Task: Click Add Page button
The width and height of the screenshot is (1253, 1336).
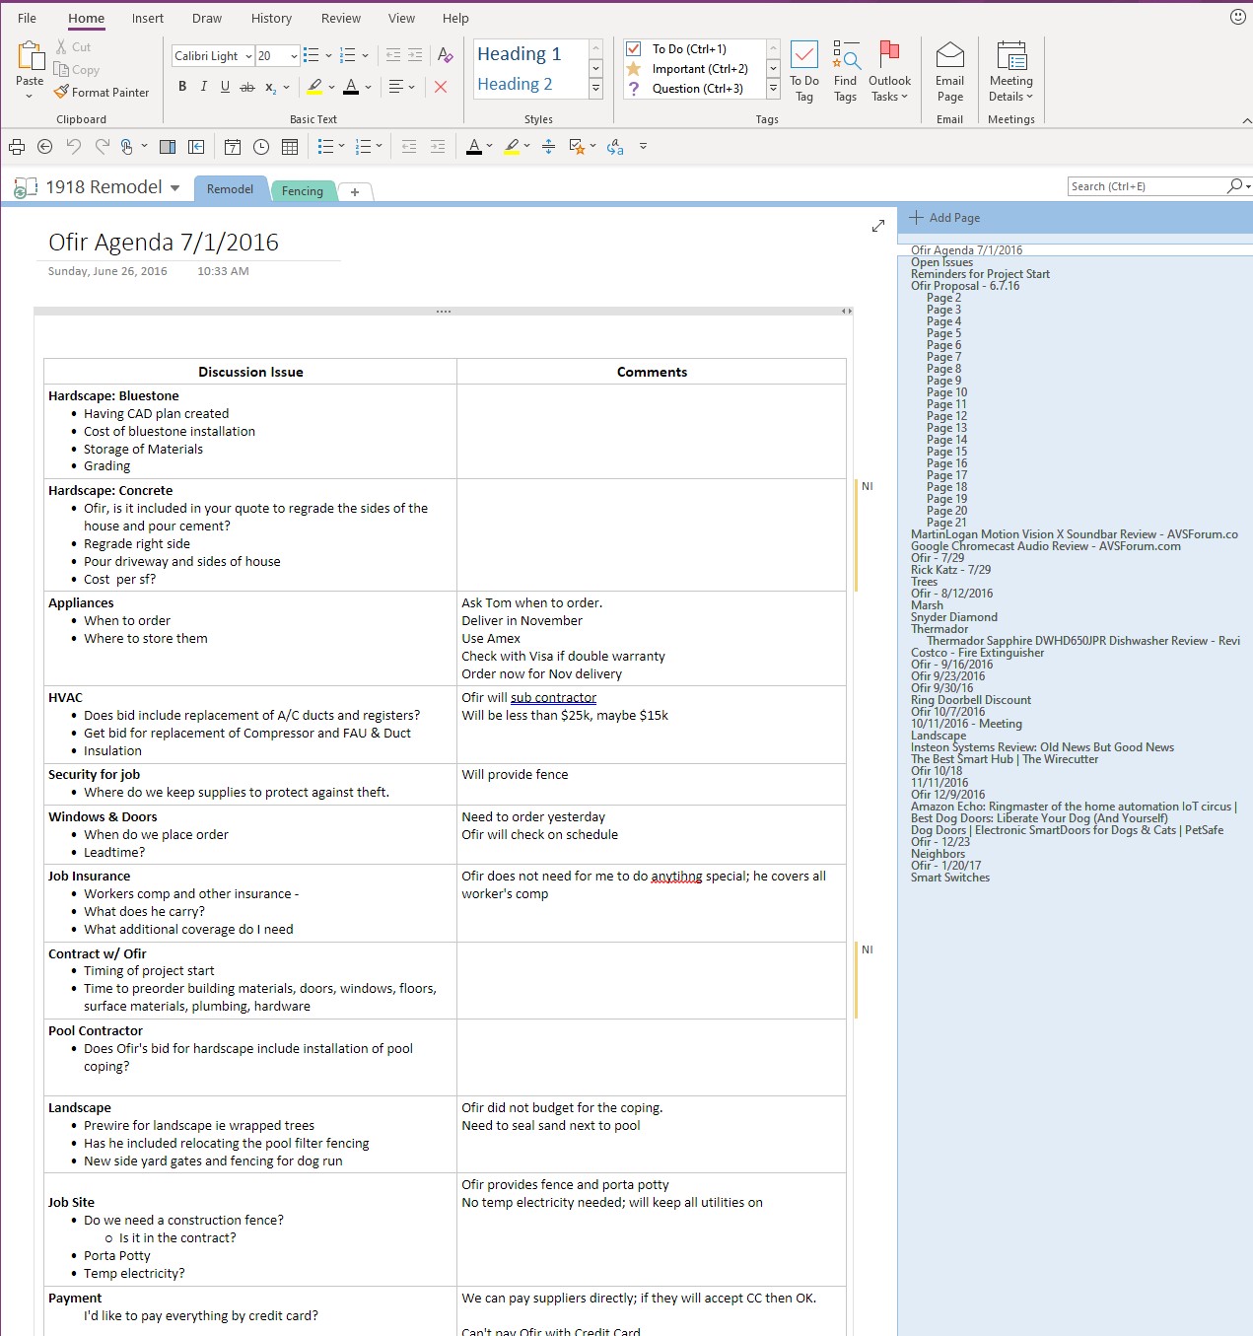Action: tap(944, 218)
